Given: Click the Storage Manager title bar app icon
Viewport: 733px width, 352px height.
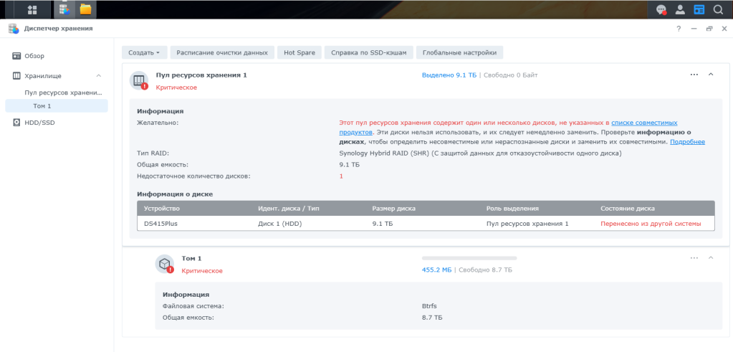Looking at the screenshot, I should pyautogui.click(x=14, y=29).
